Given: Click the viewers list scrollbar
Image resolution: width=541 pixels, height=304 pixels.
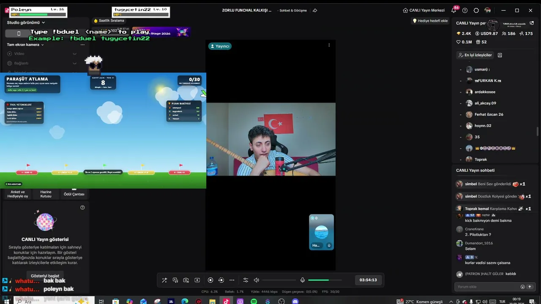Looking at the screenshot, I should pyautogui.click(x=538, y=131).
